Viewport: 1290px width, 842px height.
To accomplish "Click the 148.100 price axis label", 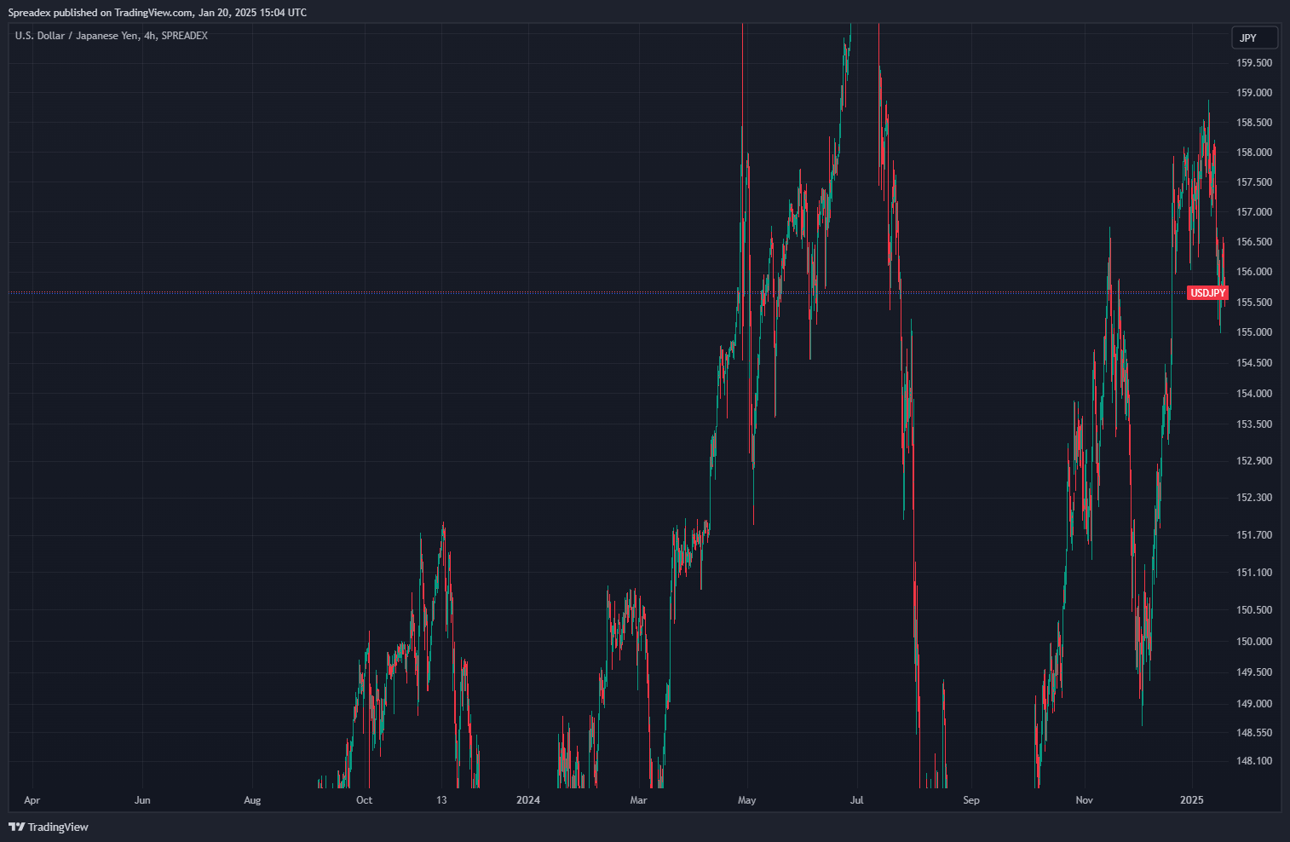I will (1254, 761).
